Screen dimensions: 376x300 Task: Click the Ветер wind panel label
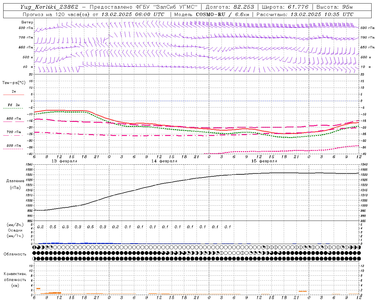pyautogui.click(x=27, y=22)
